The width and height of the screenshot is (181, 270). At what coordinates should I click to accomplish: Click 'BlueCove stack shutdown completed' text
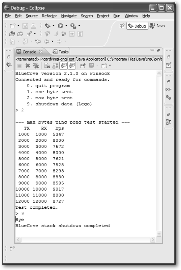[63, 226]
